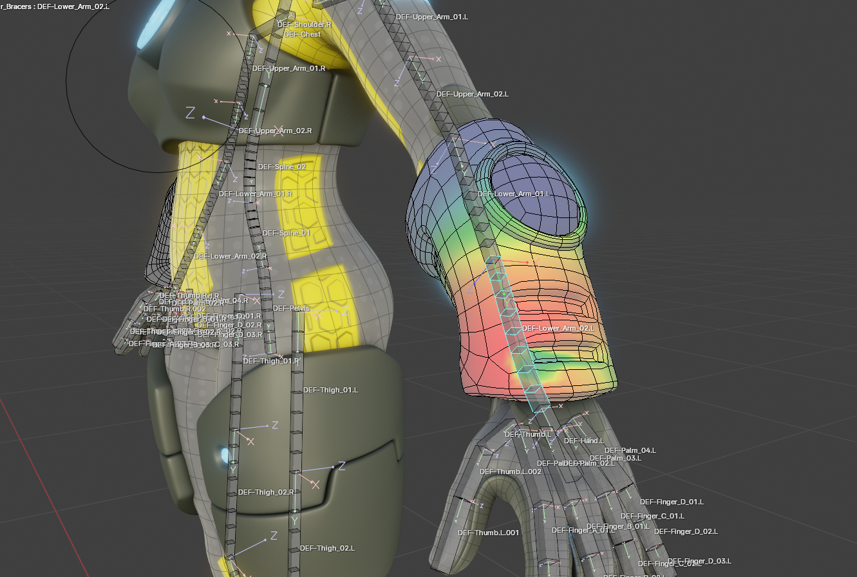
Task: Select the DEF-Hand.L bone label
Action: 584,441
